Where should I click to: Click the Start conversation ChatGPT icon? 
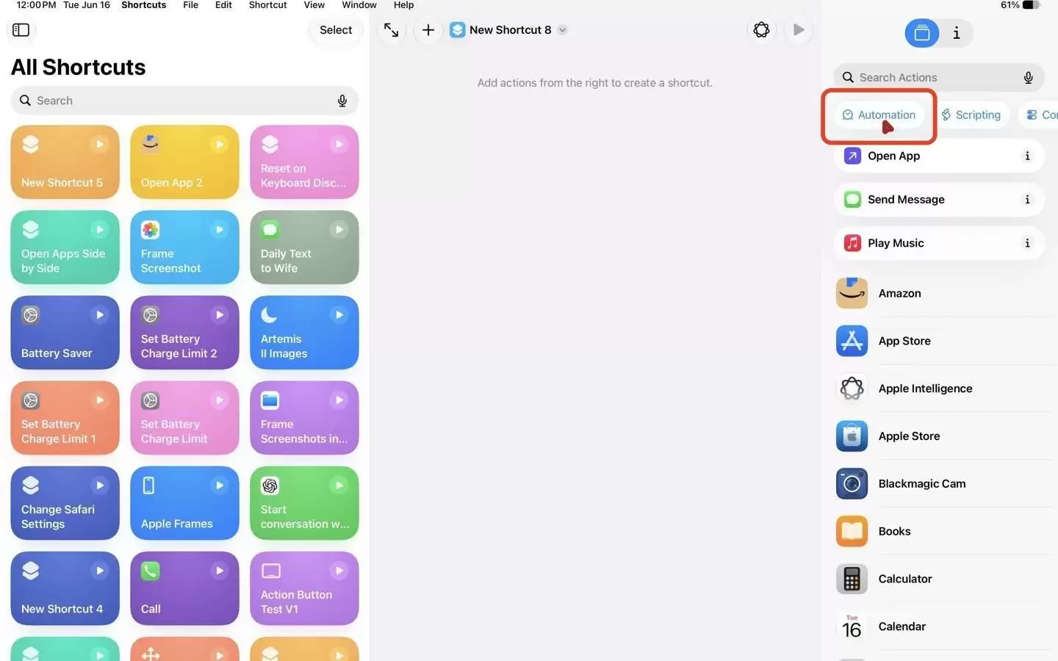point(270,485)
